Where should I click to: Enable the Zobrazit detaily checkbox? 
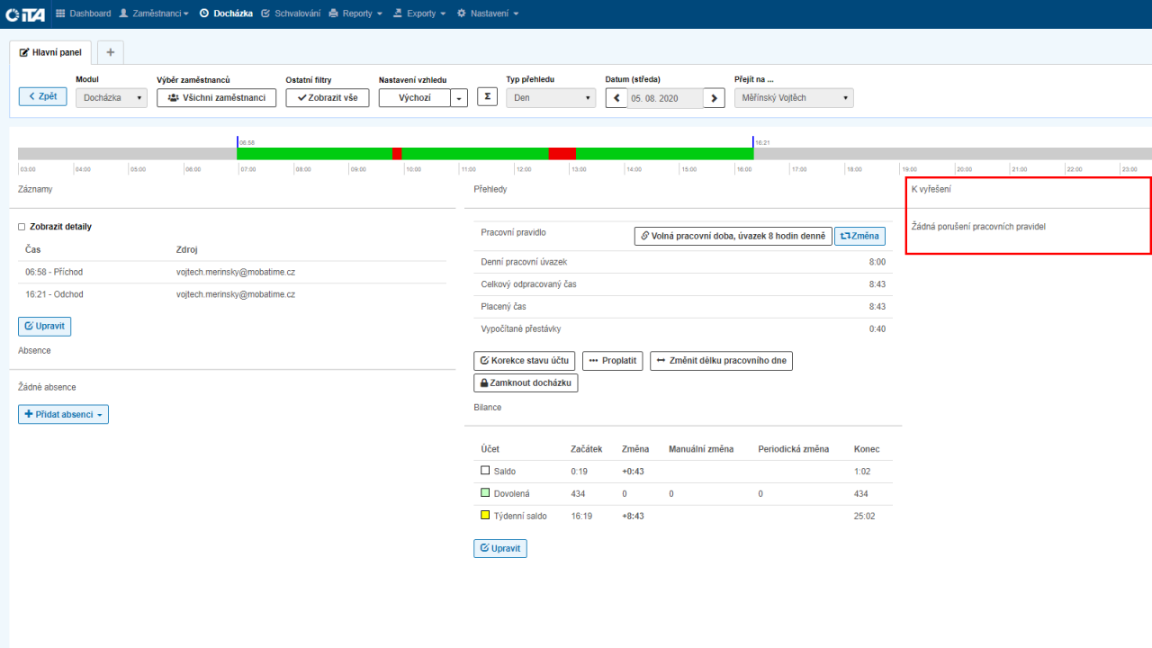point(22,227)
